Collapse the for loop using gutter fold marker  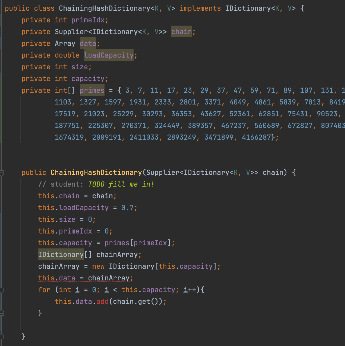pos(2,290)
